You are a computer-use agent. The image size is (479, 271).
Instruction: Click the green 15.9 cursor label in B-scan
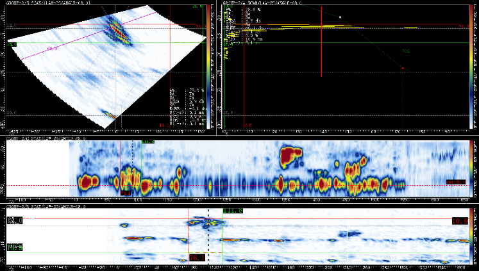[15, 247]
